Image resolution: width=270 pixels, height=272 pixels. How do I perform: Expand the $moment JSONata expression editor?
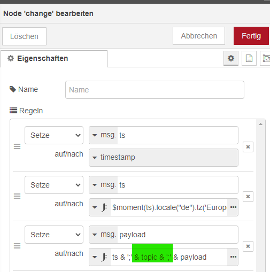(x=233, y=207)
